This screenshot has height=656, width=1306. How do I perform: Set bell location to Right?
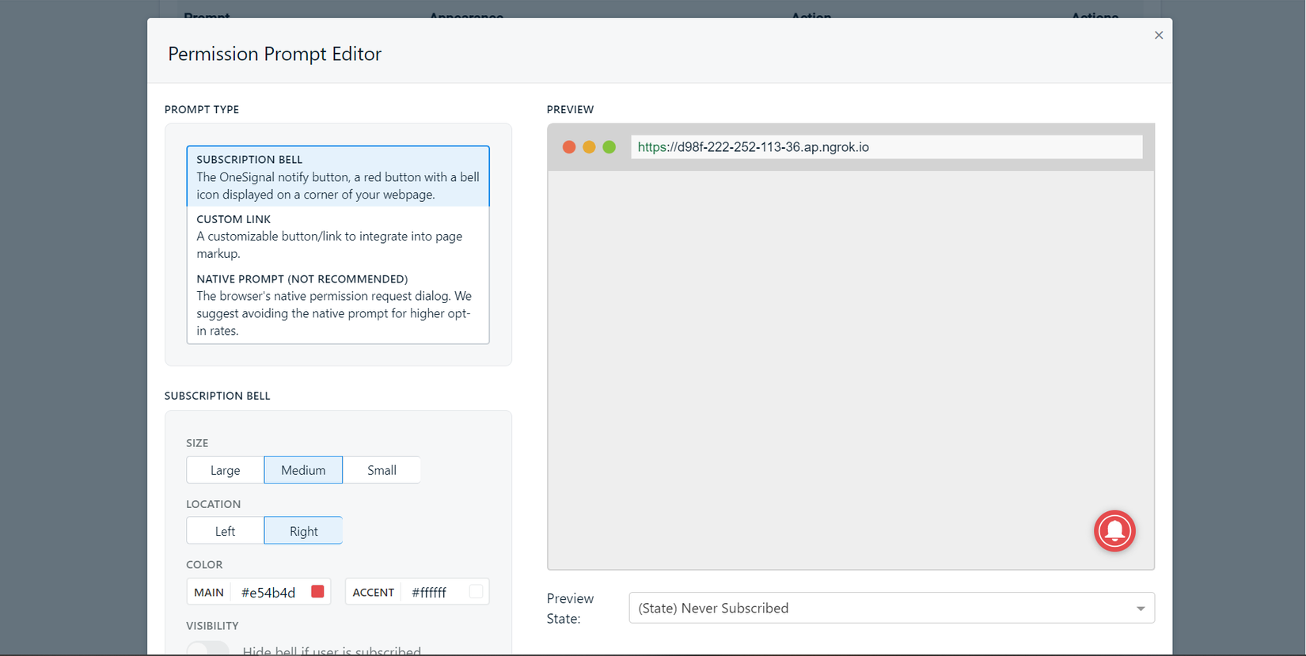303,531
